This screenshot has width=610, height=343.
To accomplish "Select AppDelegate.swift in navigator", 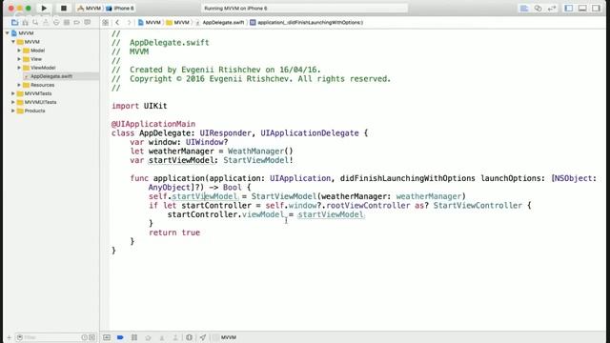I will point(51,76).
